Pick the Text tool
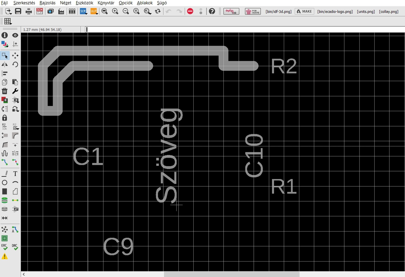The image size is (405, 277). [x=15, y=174]
